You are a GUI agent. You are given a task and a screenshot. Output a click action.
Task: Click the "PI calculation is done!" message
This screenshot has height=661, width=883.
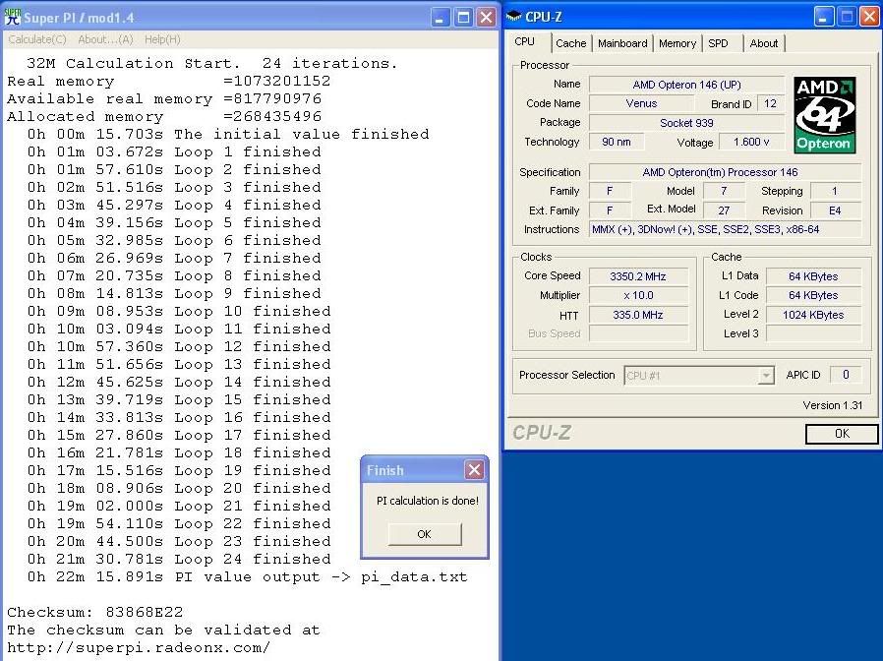428,501
